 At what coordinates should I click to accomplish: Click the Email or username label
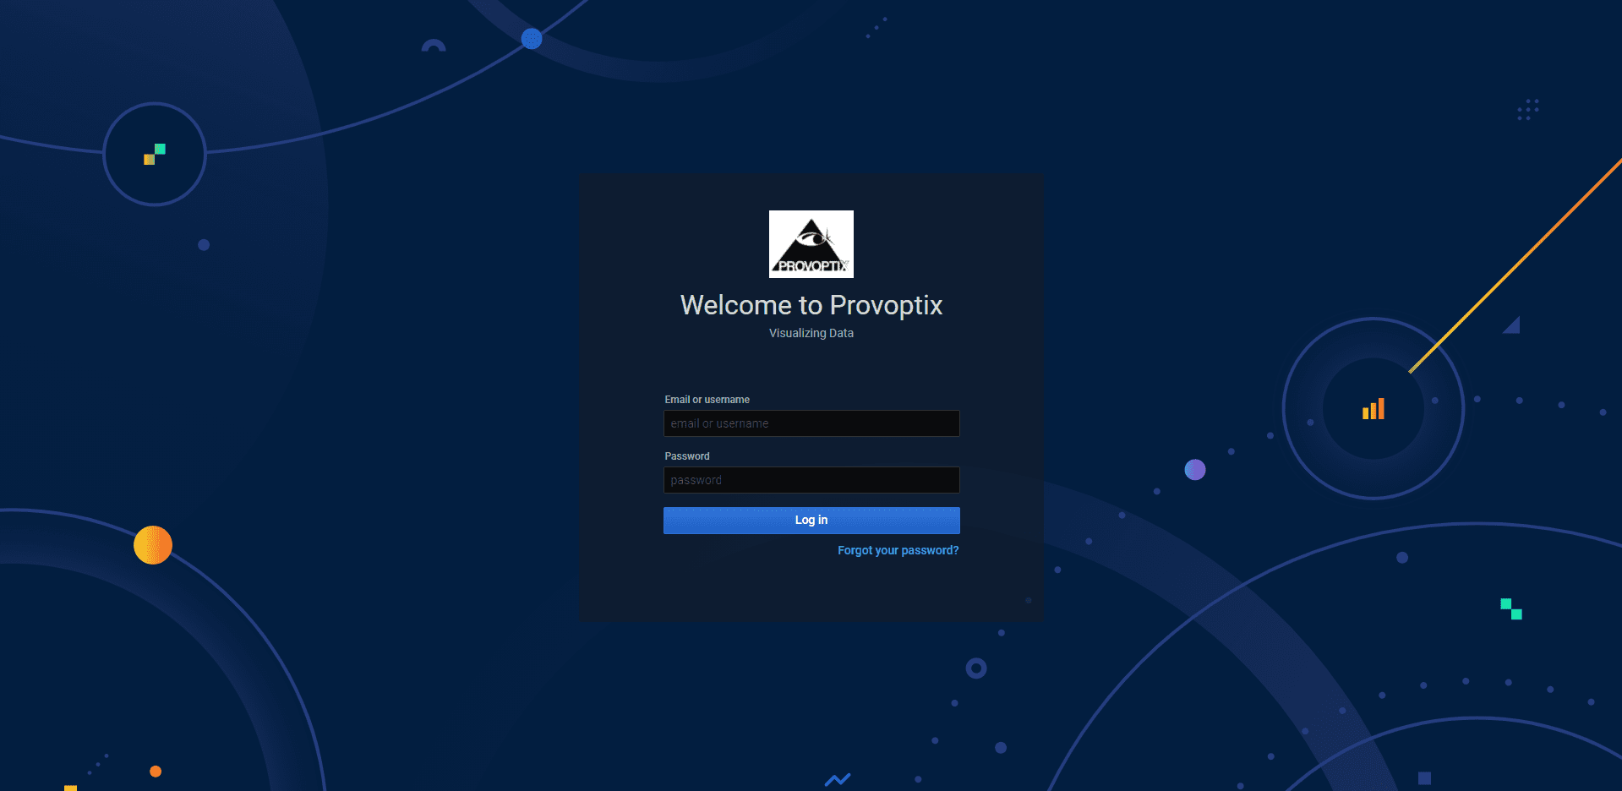[707, 400]
